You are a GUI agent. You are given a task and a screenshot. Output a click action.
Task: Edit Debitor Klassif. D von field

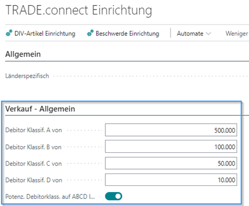pyautogui.click(x=171, y=180)
